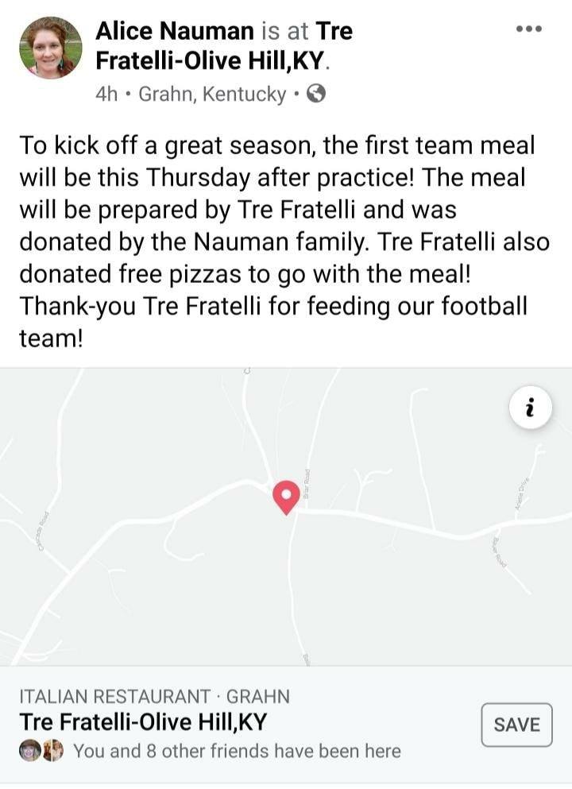The image size is (572, 789).
Task: Click the Italian Restaurant · Grahn category label
Action: click(155, 697)
